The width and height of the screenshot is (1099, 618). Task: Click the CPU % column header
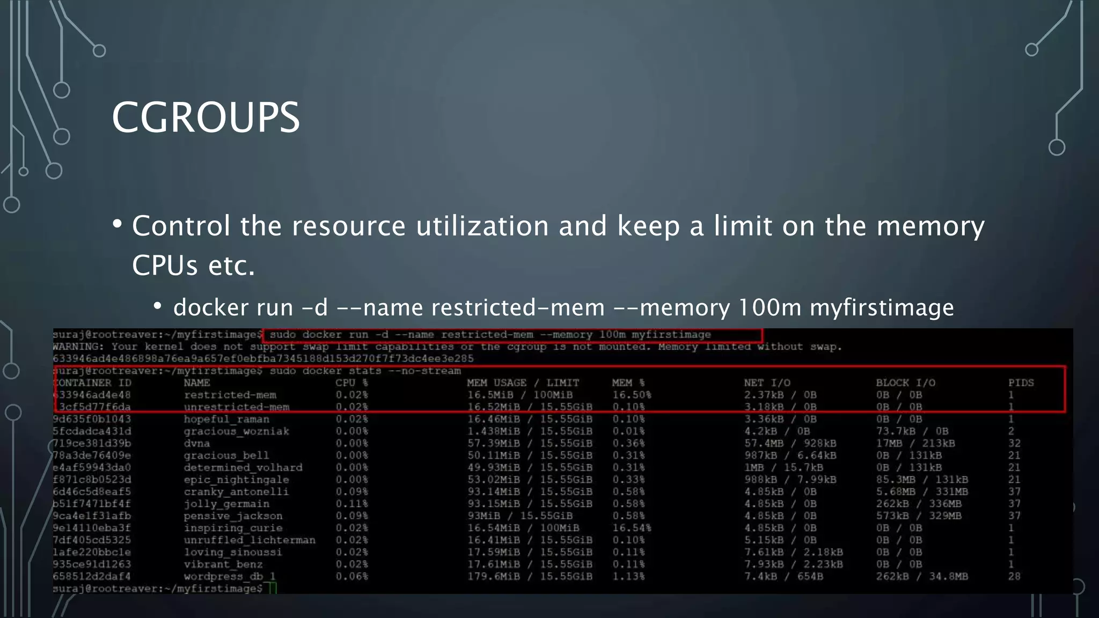tap(351, 383)
